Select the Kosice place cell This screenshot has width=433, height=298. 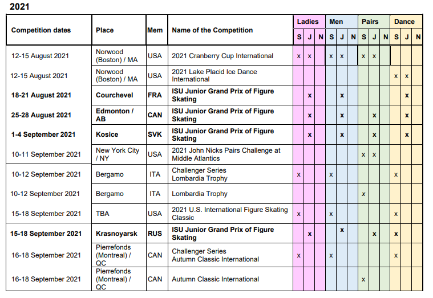[107, 134]
